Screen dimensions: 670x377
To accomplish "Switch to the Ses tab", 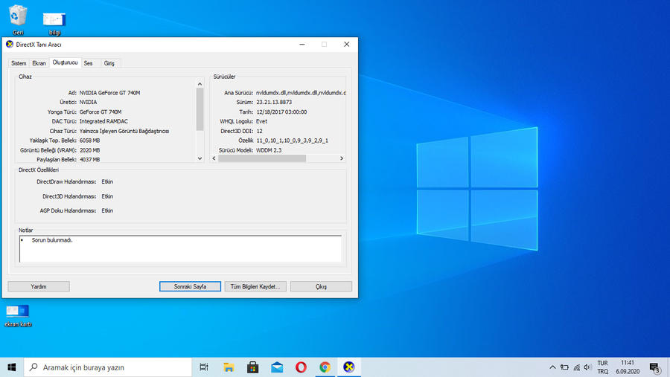I will [x=88, y=63].
